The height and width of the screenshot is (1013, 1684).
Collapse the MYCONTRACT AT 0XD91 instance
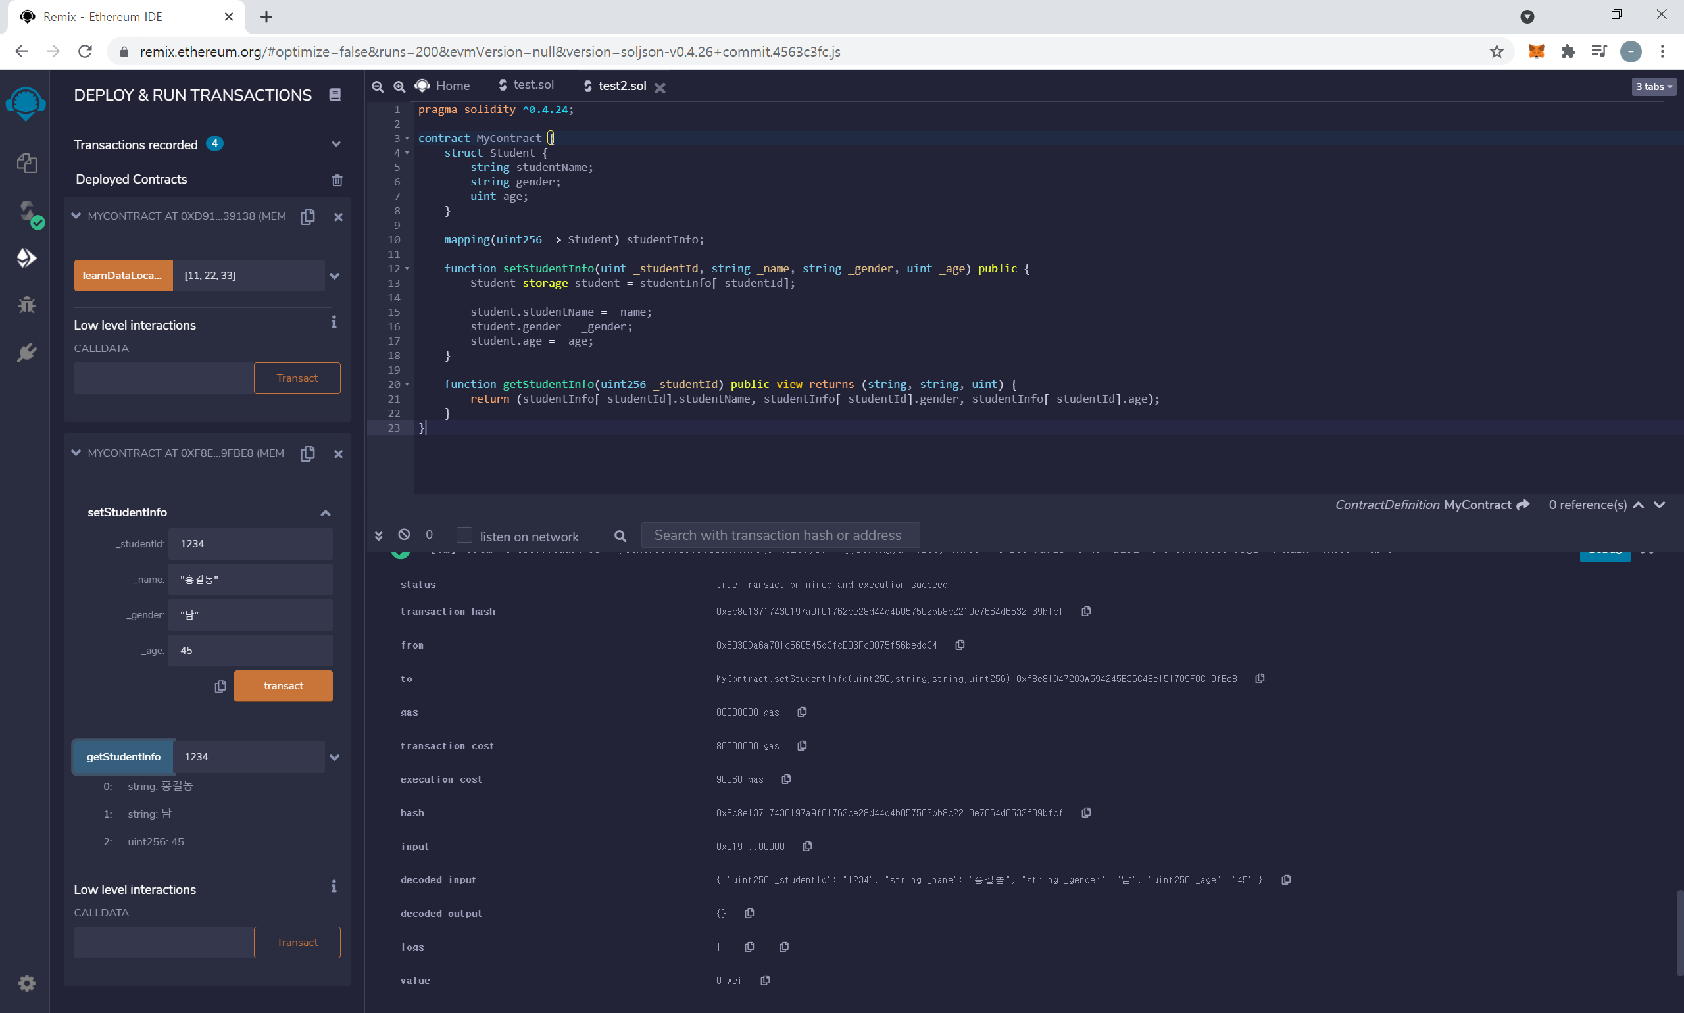coord(76,216)
